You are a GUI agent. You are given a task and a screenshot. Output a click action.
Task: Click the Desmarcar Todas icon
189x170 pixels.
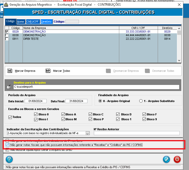click(x=147, y=71)
